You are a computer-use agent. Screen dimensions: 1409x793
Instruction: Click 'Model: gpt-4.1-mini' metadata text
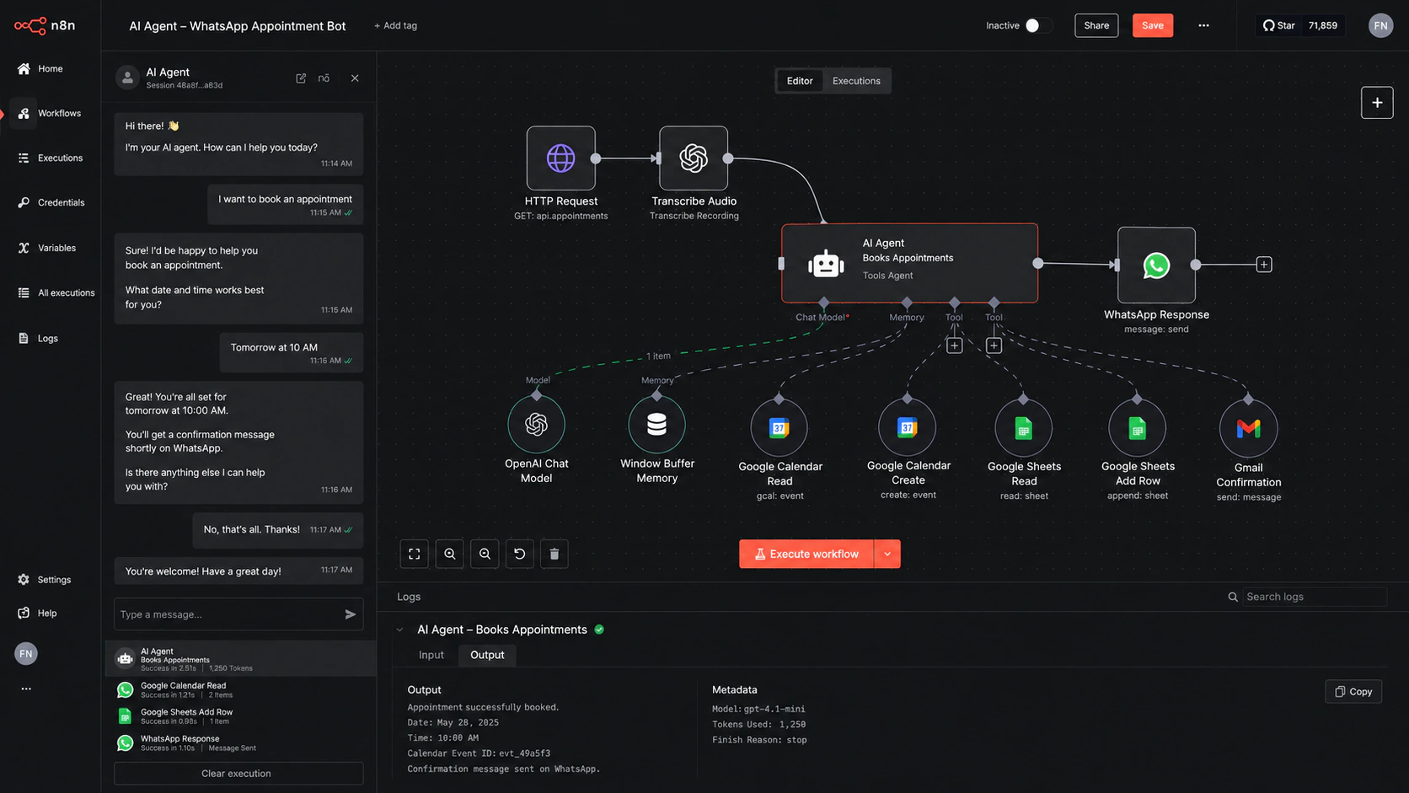(x=758, y=709)
